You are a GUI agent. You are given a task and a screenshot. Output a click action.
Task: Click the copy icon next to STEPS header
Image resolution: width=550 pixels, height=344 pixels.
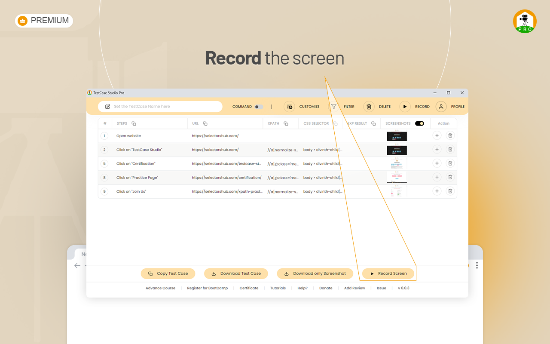(x=133, y=123)
